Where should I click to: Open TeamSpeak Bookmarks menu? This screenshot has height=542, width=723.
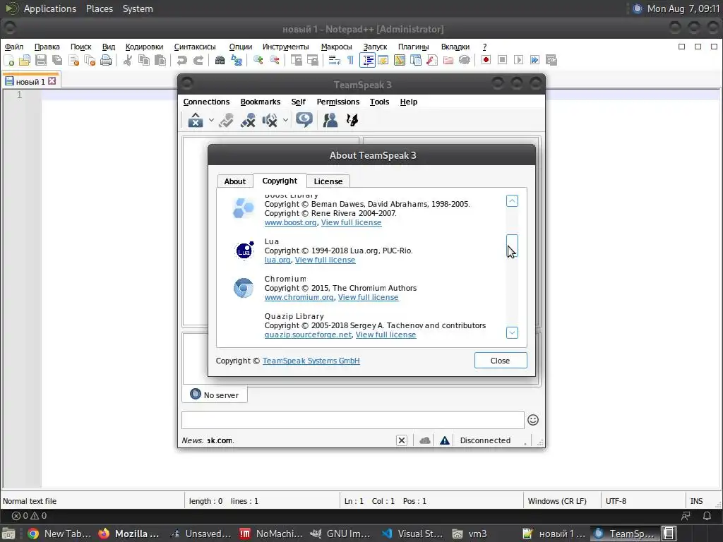point(261,102)
